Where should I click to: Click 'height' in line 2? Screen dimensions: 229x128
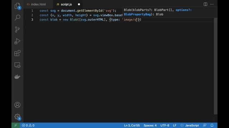point(81,15)
